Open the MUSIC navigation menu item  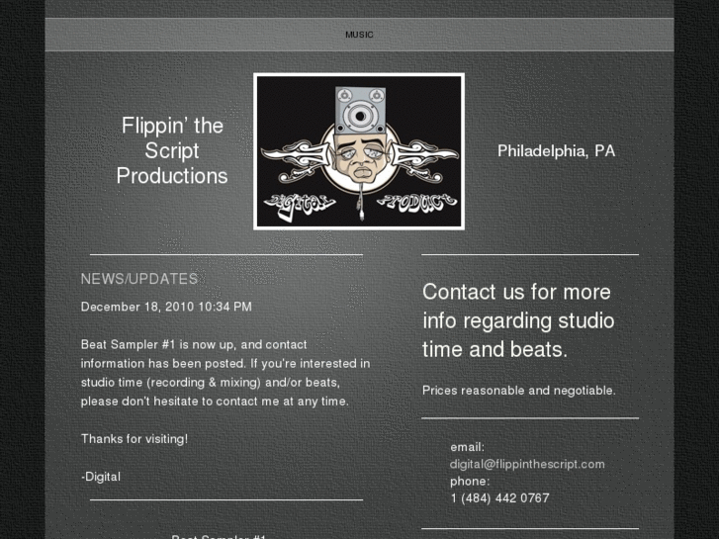[x=359, y=35]
